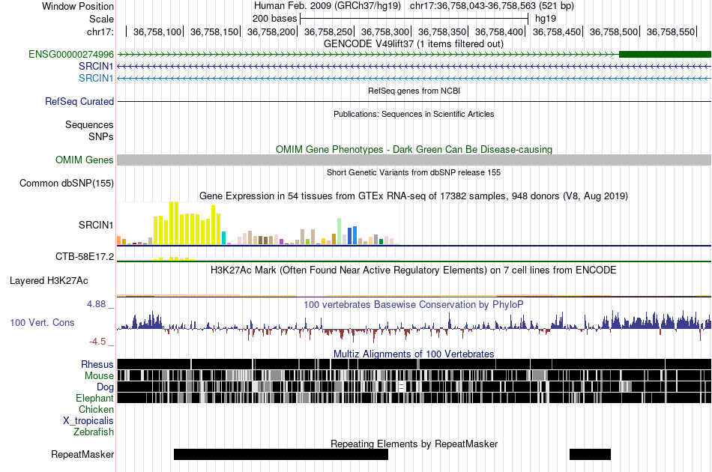Viewport: 712px width, 472px height.
Task: Click the short RepeatMasker black element
Action: click(591, 454)
